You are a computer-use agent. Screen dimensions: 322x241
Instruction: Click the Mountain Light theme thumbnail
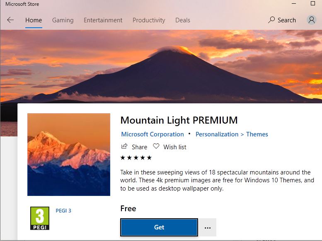click(x=69, y=154)
